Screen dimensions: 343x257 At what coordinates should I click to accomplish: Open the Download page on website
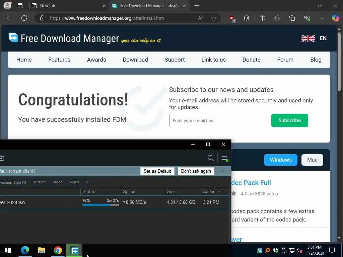135,60
